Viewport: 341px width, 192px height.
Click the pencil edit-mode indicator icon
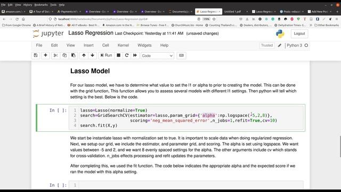[x=280, y=45]
